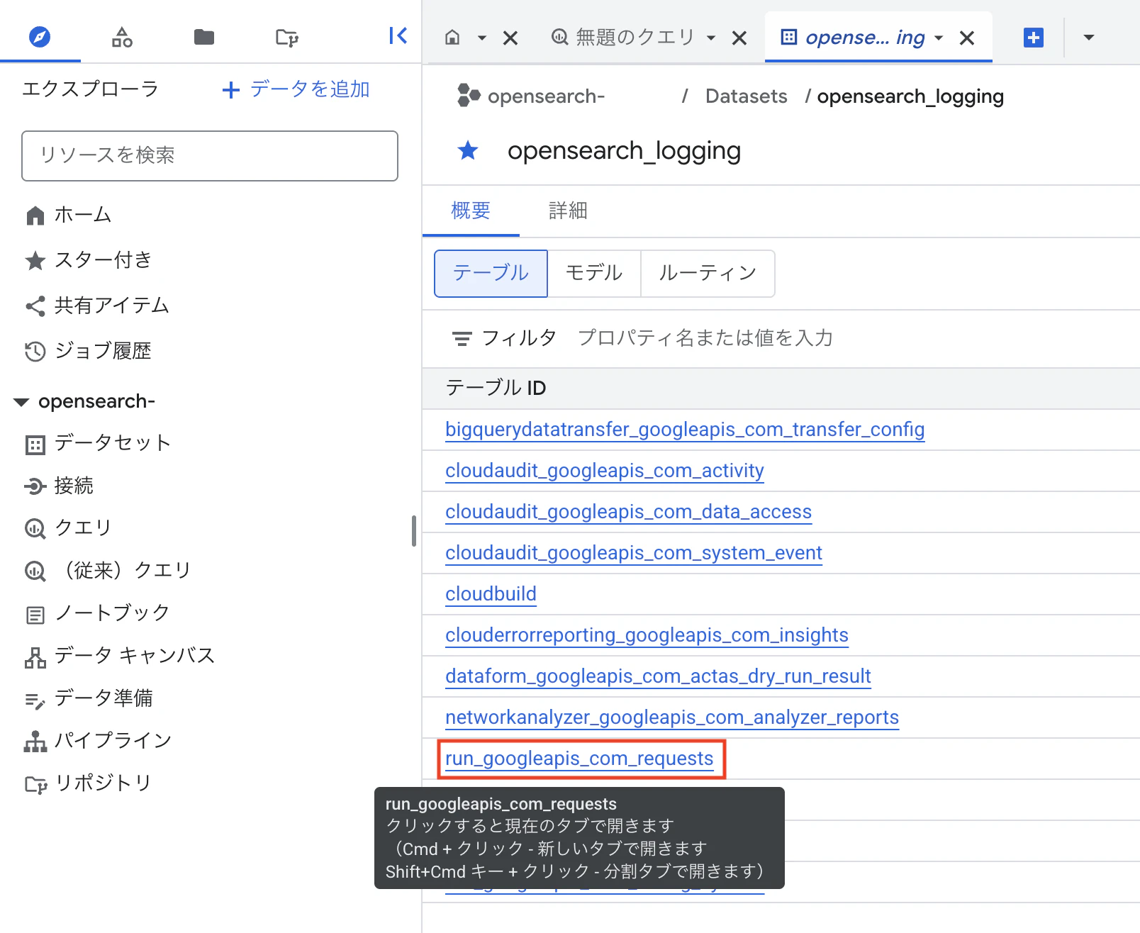Open the home tab dropdown arrow
Image resolution: width=1140 pixels, height=933 pixels.
(482, 38)
